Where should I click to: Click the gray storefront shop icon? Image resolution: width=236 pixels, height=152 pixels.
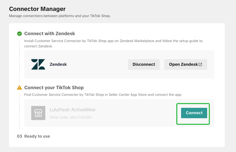click(38, 113)
